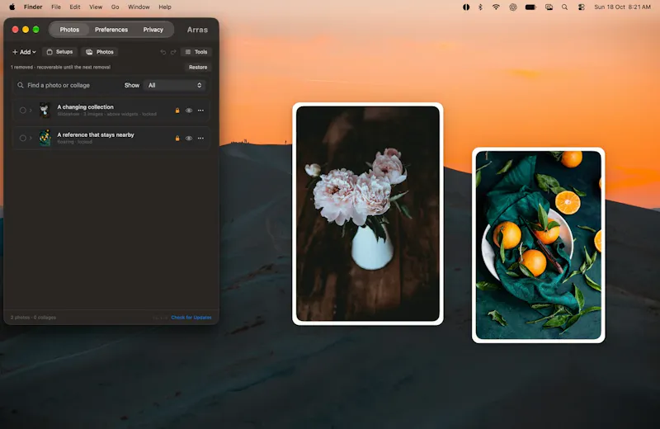Open the Add dropdown menu
Screen dimensions: 660x429
[x=24, y=52]
